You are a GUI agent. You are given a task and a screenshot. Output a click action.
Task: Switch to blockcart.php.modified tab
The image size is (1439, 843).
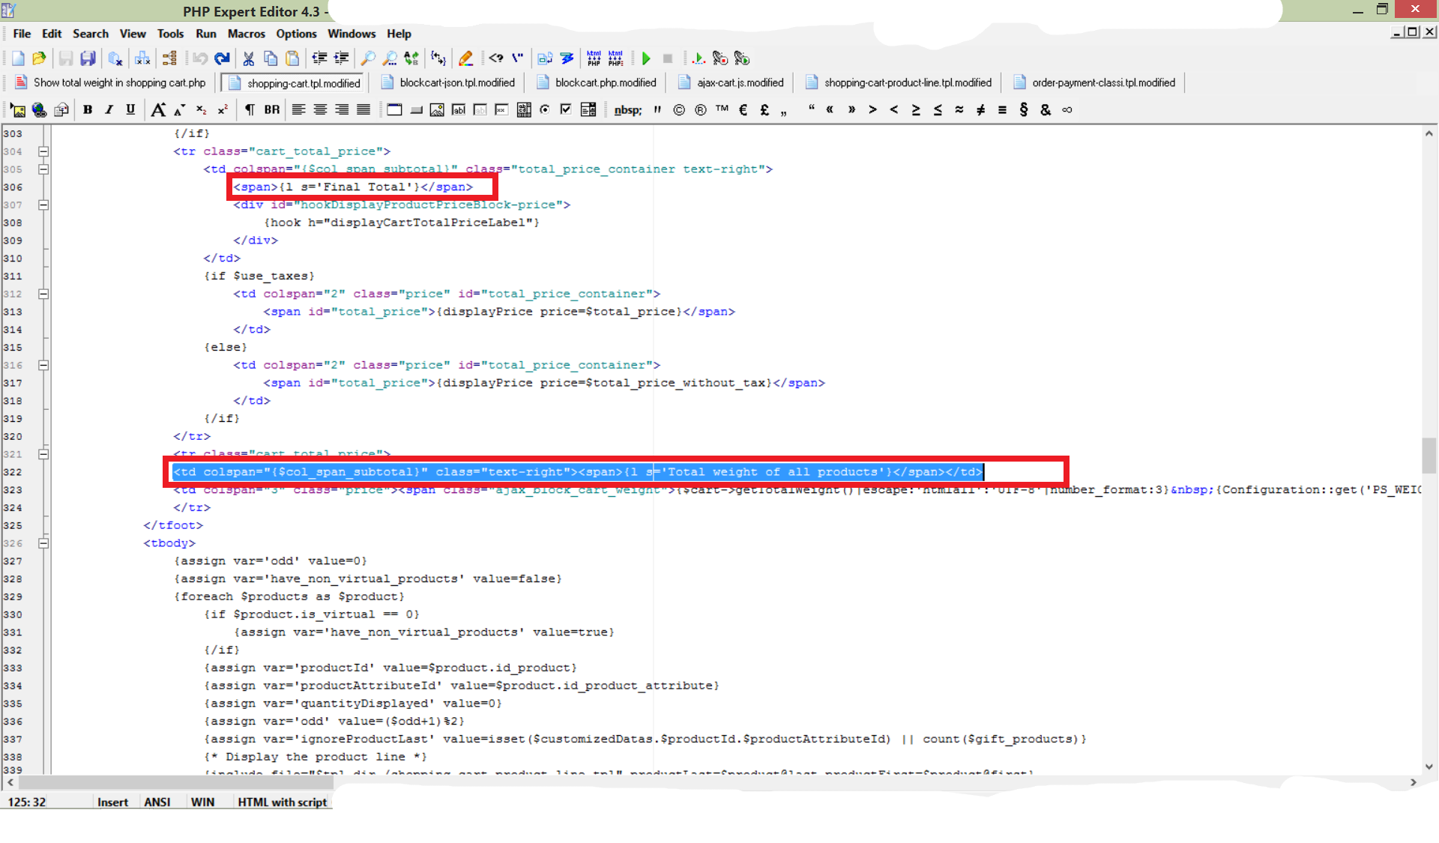click(x=605, y=83)
